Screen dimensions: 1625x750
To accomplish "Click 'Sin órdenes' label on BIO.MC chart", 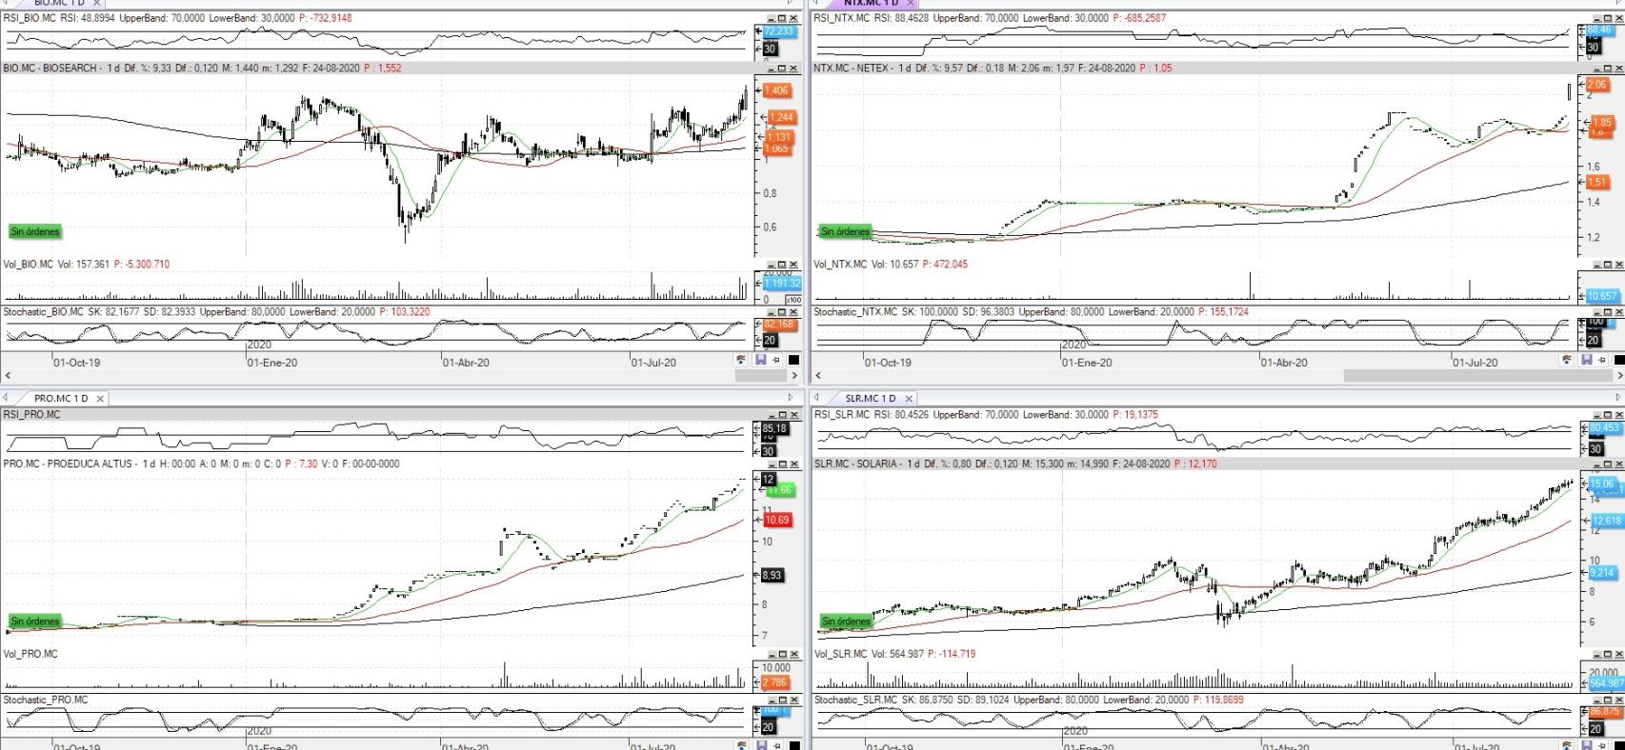I will tap(35, 231).
